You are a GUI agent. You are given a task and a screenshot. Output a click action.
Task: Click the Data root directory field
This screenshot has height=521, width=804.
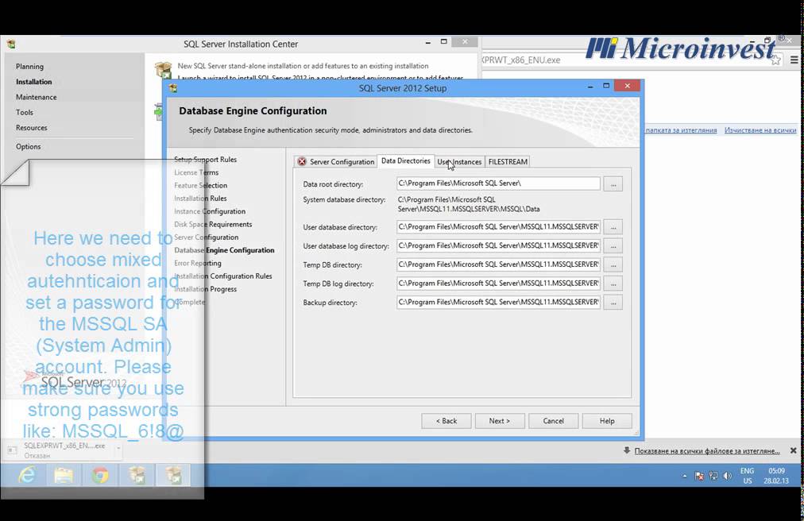[498, 183]
